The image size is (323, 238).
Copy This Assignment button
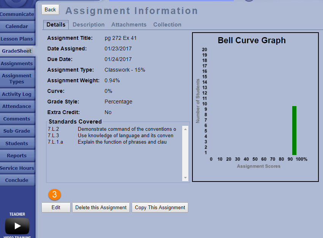[160, 207]
